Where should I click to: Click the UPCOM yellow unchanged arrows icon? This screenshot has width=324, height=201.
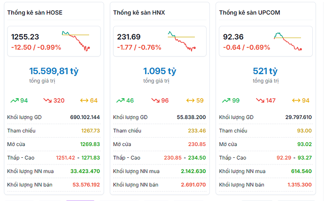click(296, 100)
